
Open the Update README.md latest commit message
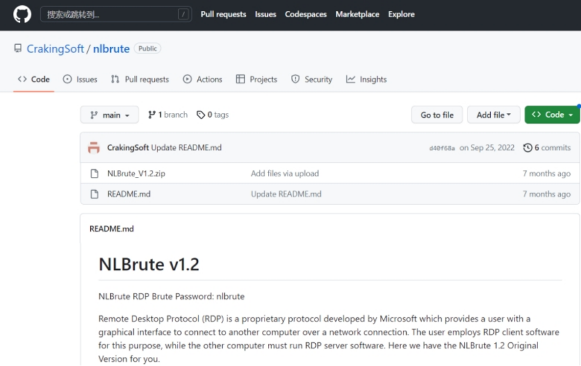click(186, 148)
